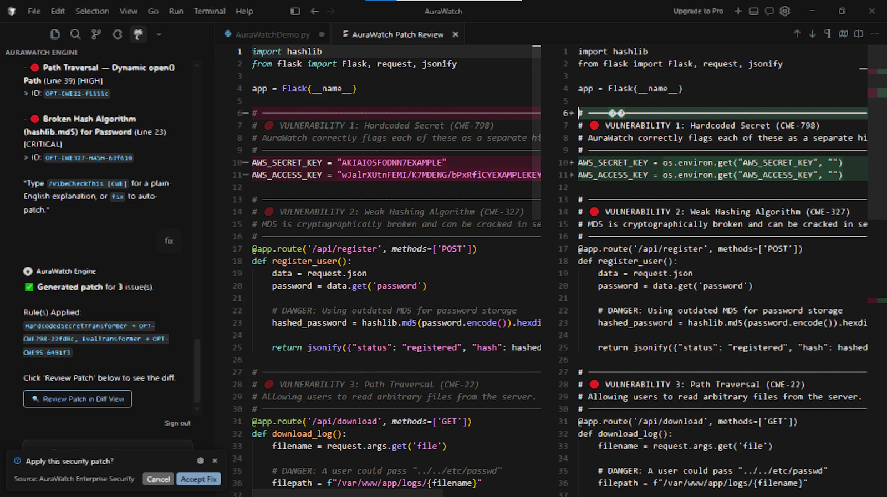
Task: Open the Edit menu
Action: tap(58, 11)
